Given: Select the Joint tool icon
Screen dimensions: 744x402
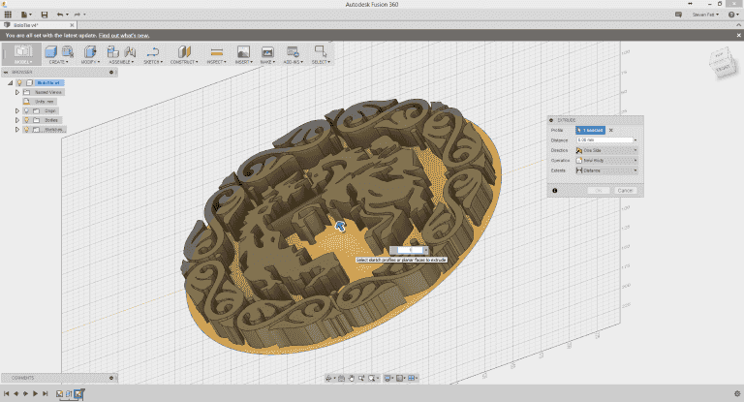Looking at the screenshot, I should [130, 51].
